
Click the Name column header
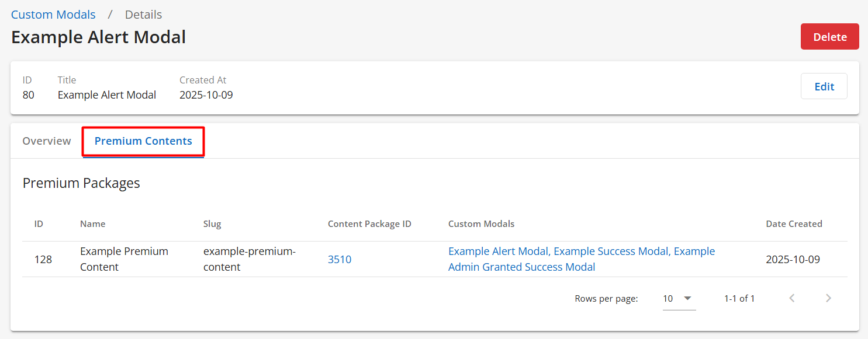[x=92, y=223]
